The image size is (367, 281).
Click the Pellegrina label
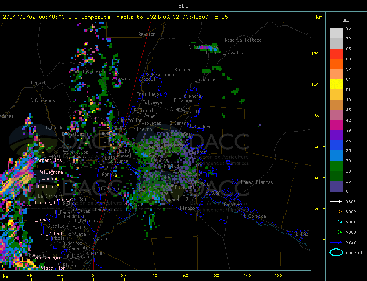[x=51, y=173]
